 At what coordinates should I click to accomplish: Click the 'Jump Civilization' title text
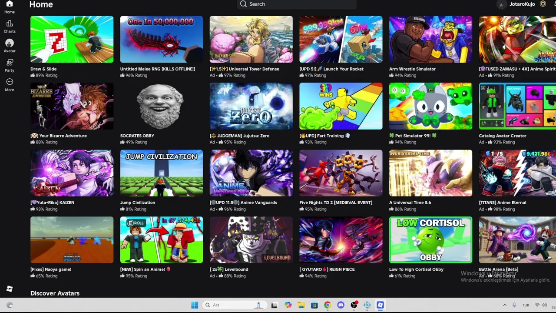pyautogui.click(x=138, y=203)
